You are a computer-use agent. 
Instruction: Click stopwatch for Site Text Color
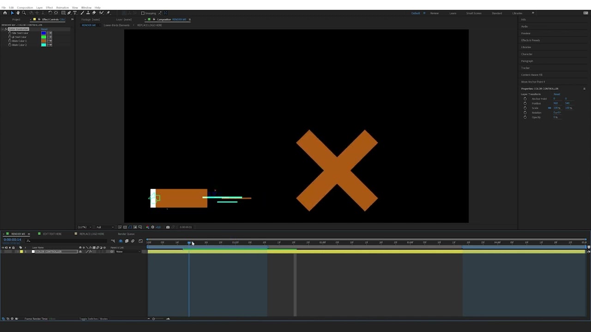pyautogui.click(x=10, y=33)
